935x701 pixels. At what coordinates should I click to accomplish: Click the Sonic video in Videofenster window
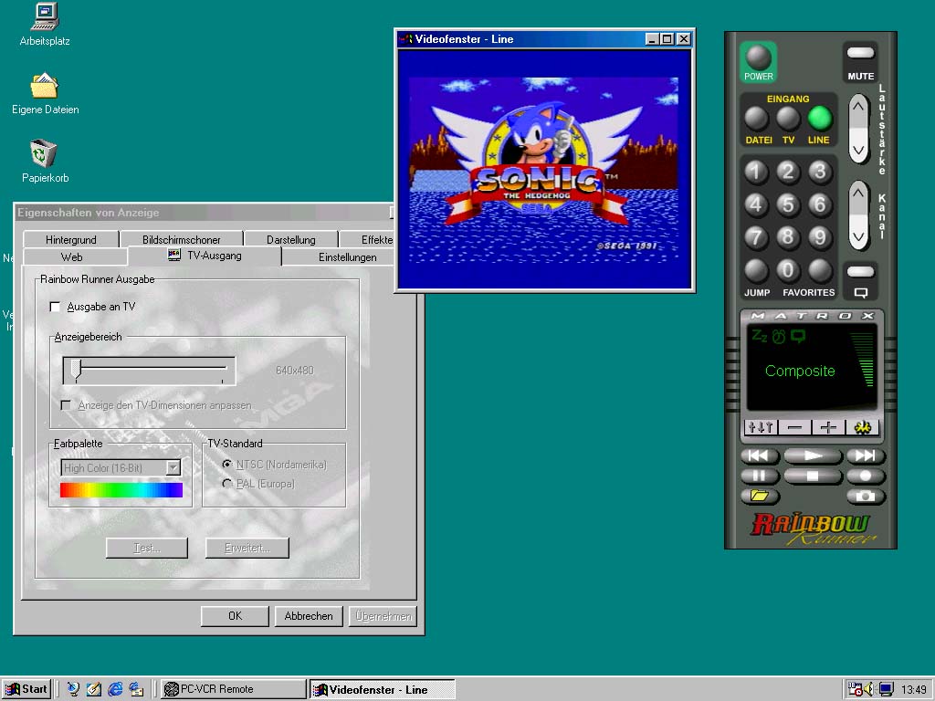click(544, 169)
